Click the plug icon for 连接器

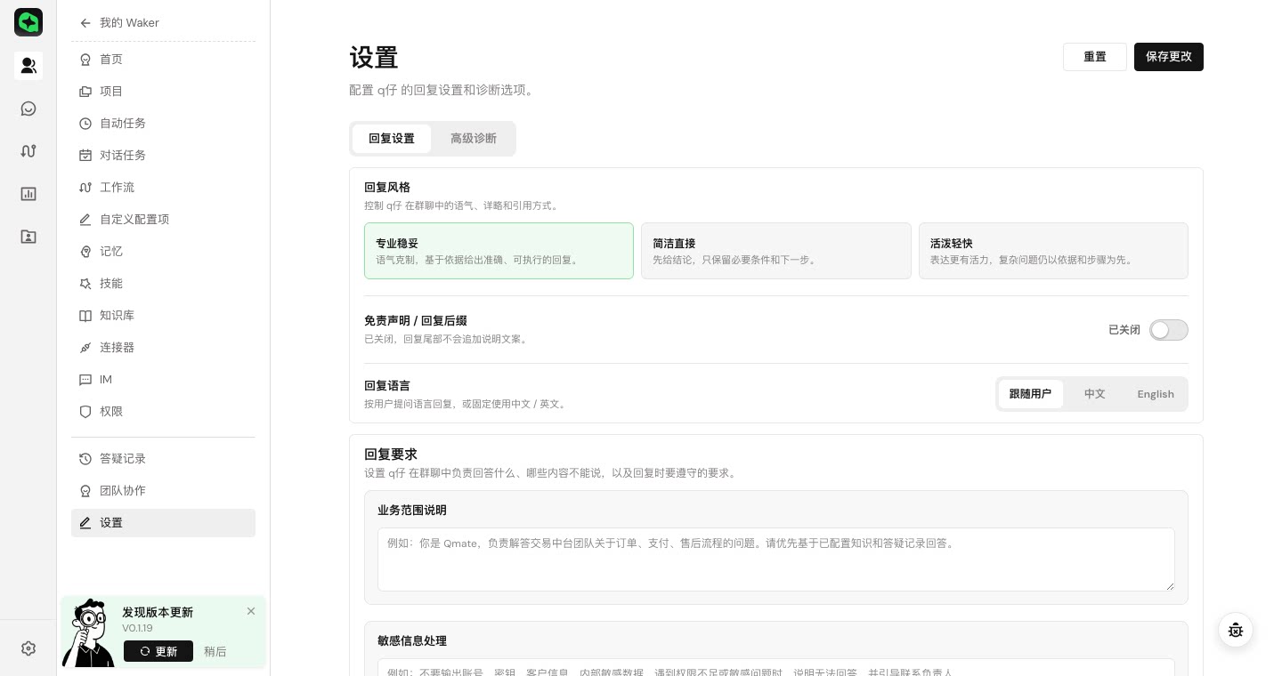(85, 348)
